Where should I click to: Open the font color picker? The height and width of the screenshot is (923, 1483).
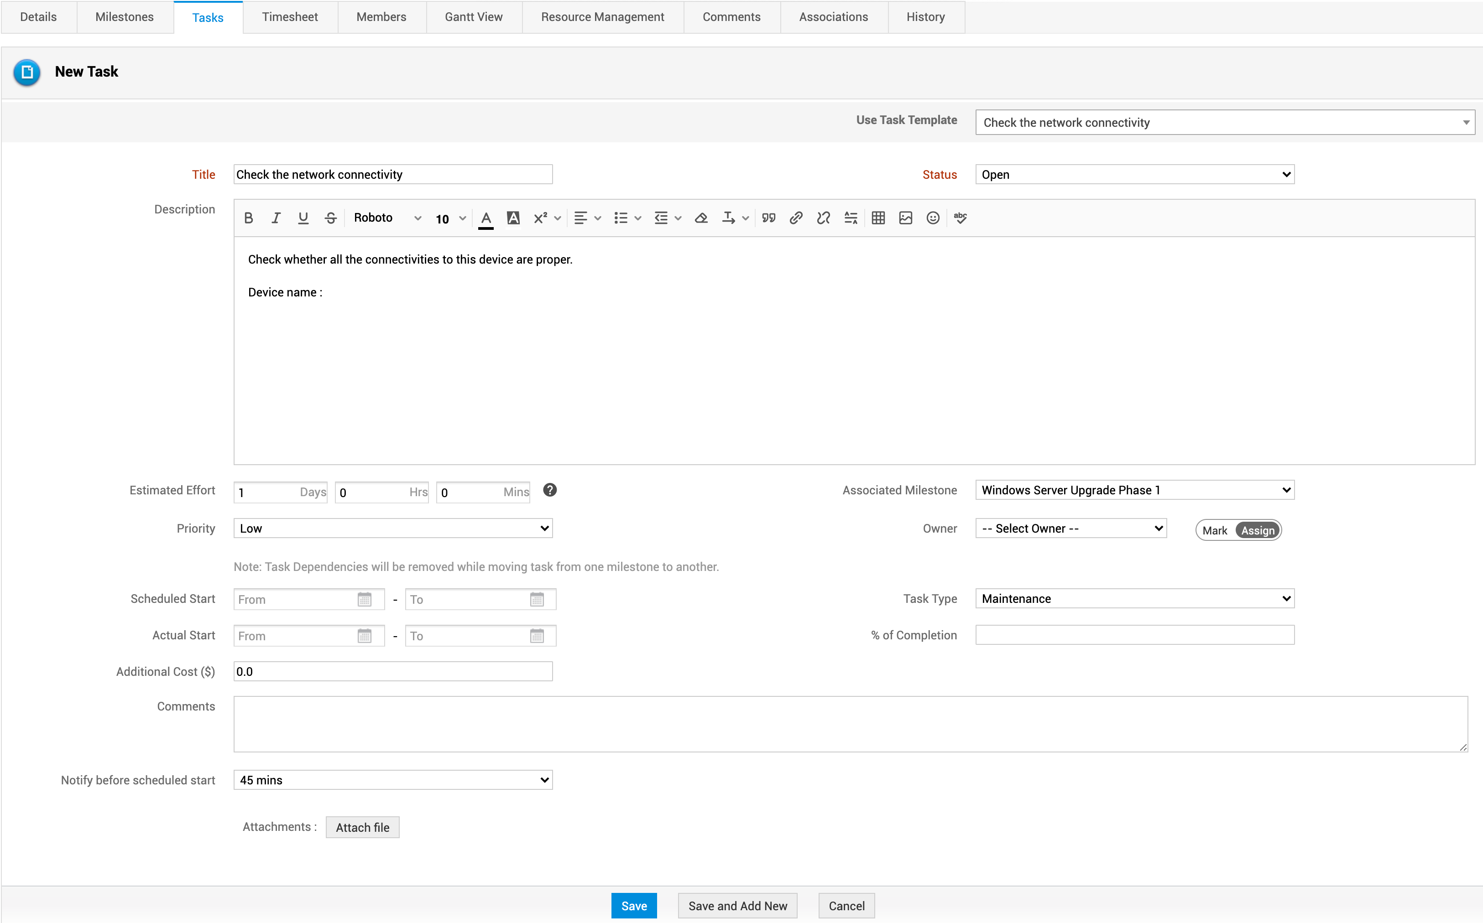point(486,218)
